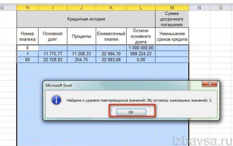Select interest cell showing 254,75
This screenshot has height=146, width=233.
(x=82, y=60)
